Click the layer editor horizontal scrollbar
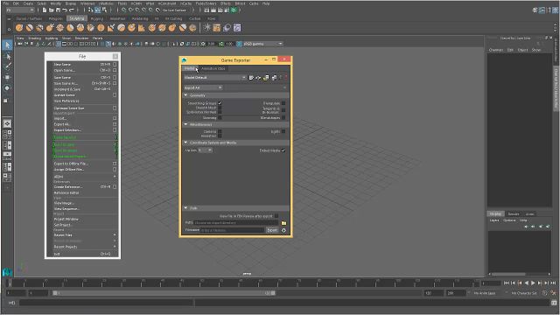Image resolution: width=560 pixels, height=315 pixels. pyautogui.click(x=508, y=274)
